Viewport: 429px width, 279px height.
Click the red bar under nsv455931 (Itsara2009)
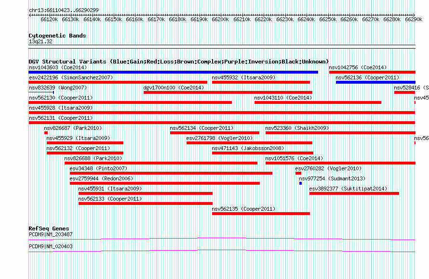click(x=146, y=193)
